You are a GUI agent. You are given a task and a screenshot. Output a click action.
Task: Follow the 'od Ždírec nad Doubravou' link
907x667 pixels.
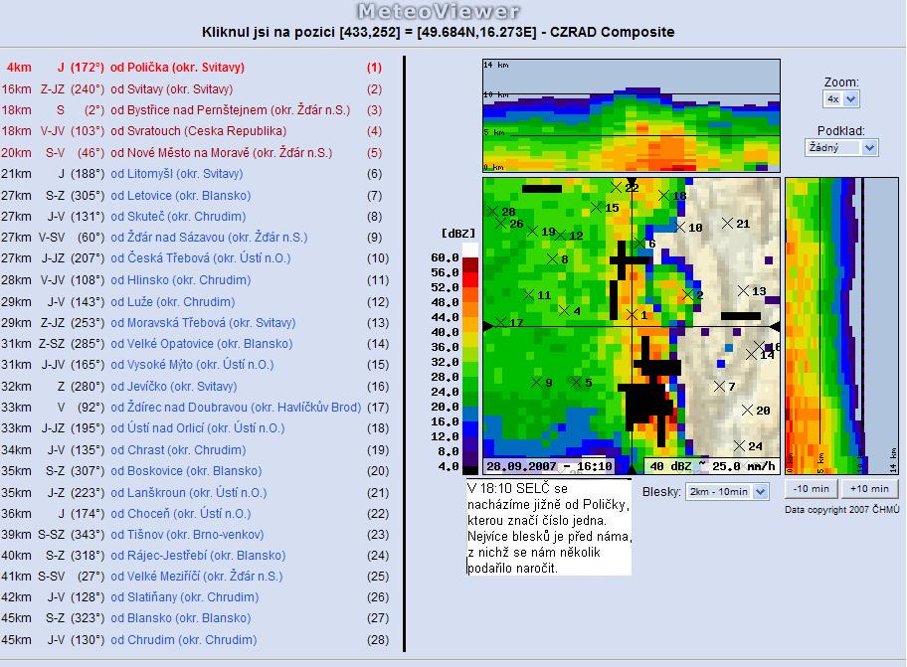tap(236, 407)
